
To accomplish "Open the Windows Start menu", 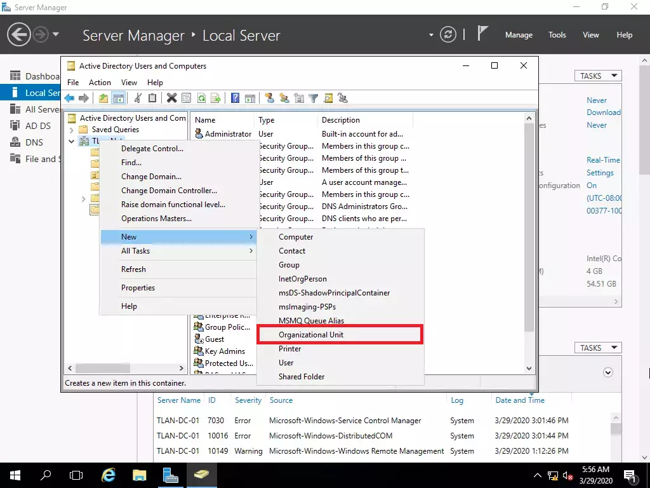I will (x=15, y=475).
